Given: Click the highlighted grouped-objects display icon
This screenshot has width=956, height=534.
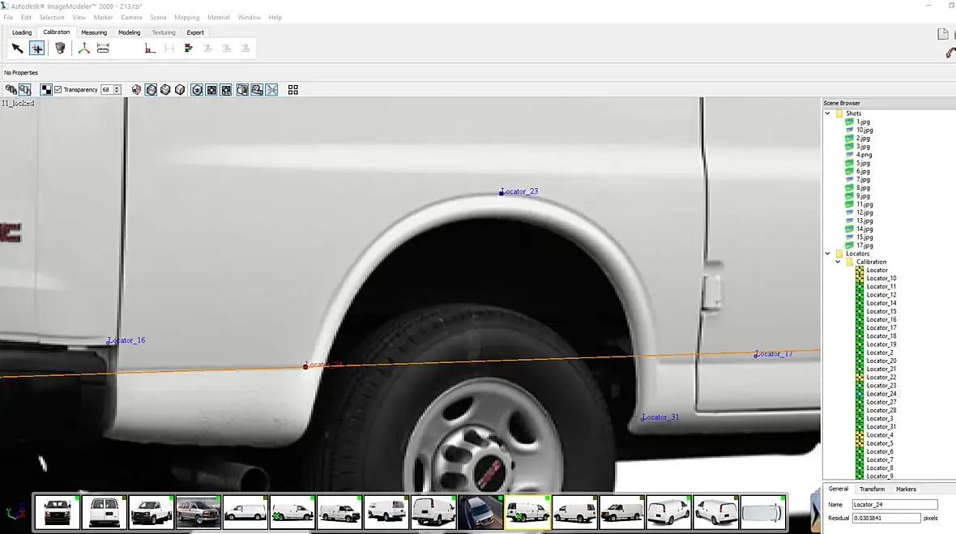Looking at the screenshot, I should (x=25, y=90).
